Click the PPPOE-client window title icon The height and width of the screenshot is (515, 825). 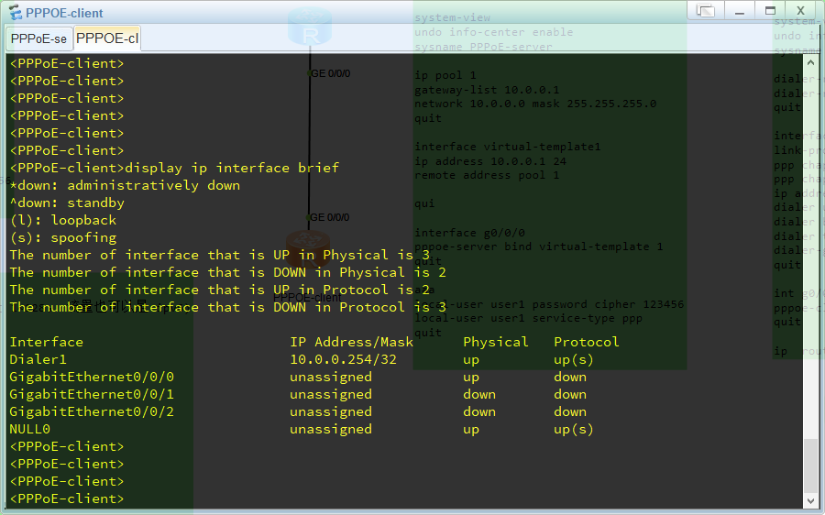(15, 13)
